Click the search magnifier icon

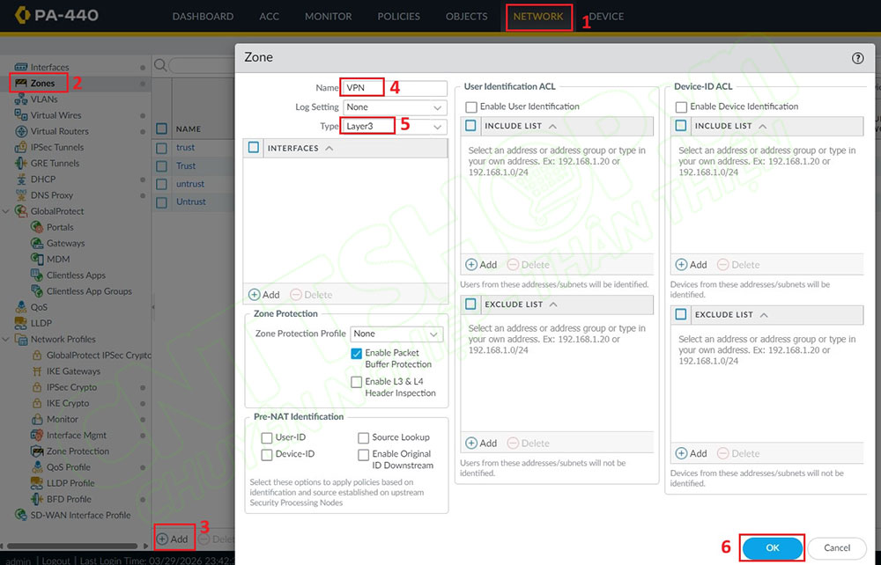coord(160,65)
